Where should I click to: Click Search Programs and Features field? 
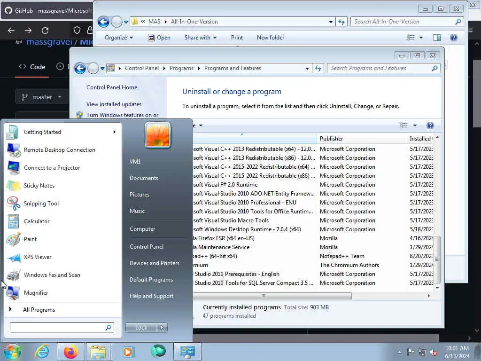pyautogui.click(x=383, y=68)
